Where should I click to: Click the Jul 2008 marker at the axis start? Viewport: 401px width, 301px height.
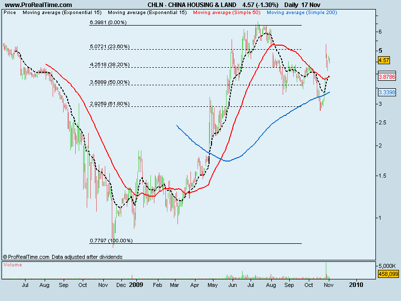(25, 285)
